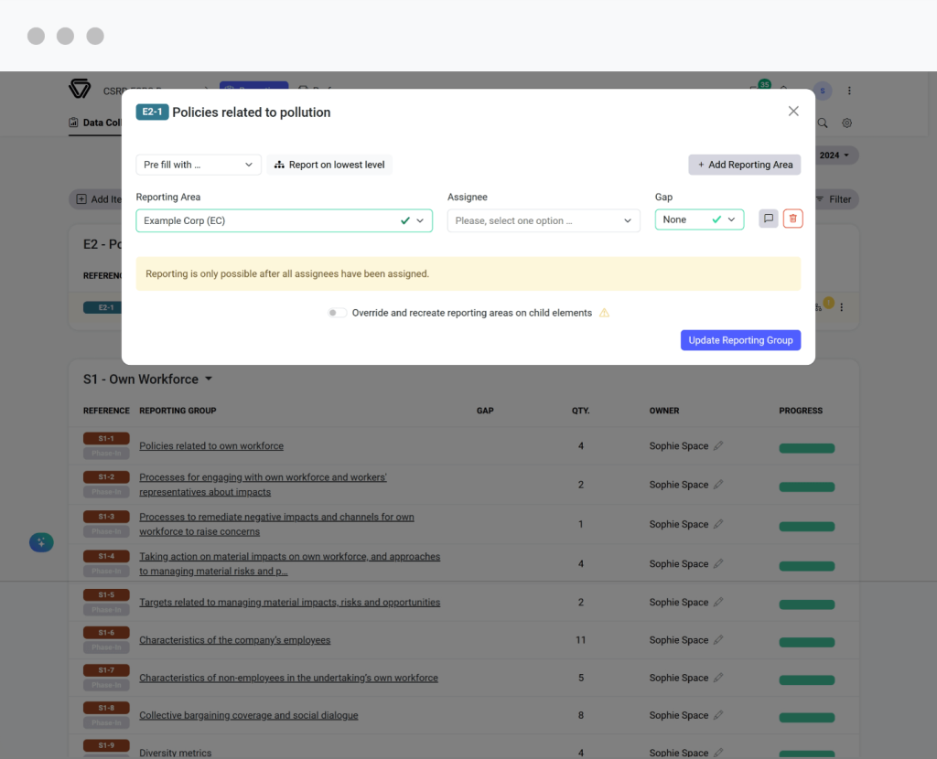Click the OWNER column header
The width and height of the screenshot is (937, 759).
(664, 411)
